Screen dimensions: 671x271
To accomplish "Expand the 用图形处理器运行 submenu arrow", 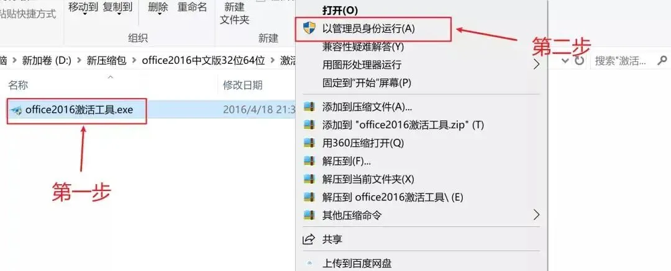I will [x=537, y=64].
